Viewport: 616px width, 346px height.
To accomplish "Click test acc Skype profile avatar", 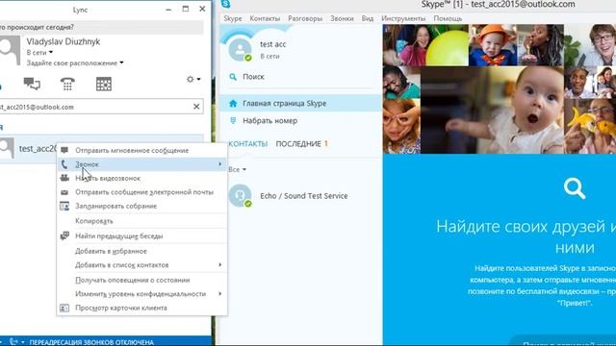I will click(240, 49).
